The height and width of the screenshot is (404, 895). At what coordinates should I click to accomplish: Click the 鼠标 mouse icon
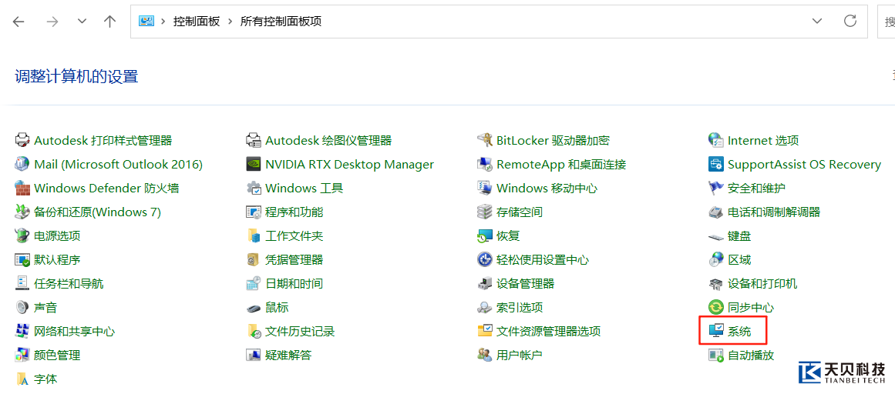(254, 308)
